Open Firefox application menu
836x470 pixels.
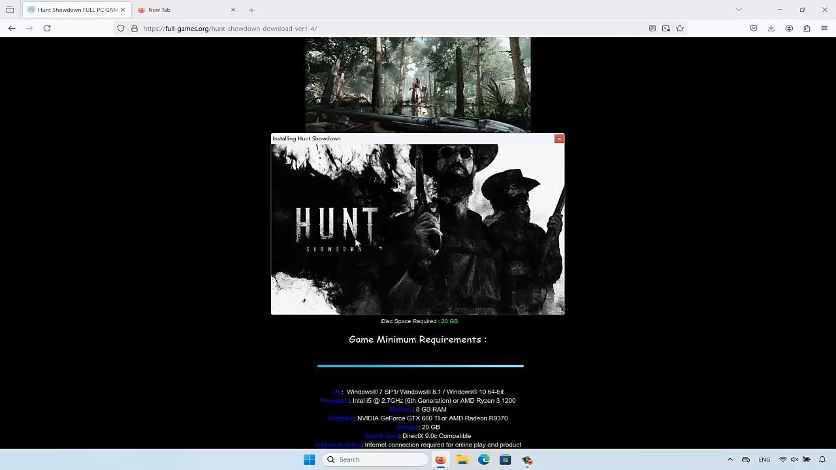824,28
